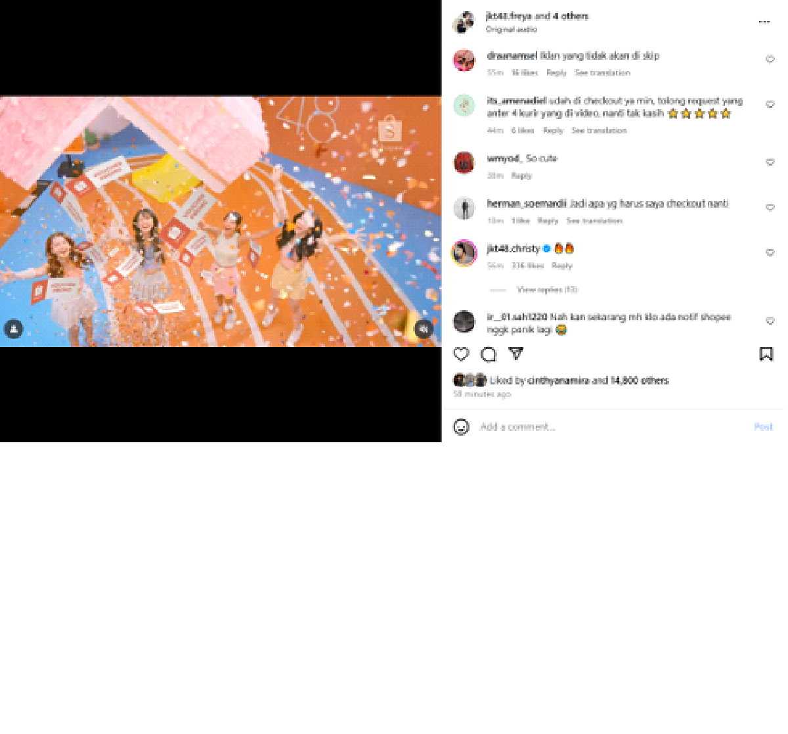This screenshot has height=734, width=788.
Task: Open the jkt48.freya profile link
Action: (509, 16)
